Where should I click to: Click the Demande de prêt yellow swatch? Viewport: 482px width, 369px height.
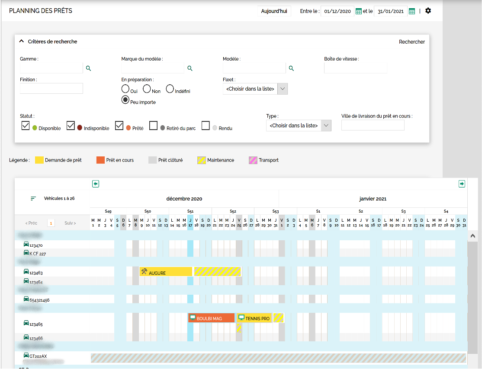click(x=39, y=160)
